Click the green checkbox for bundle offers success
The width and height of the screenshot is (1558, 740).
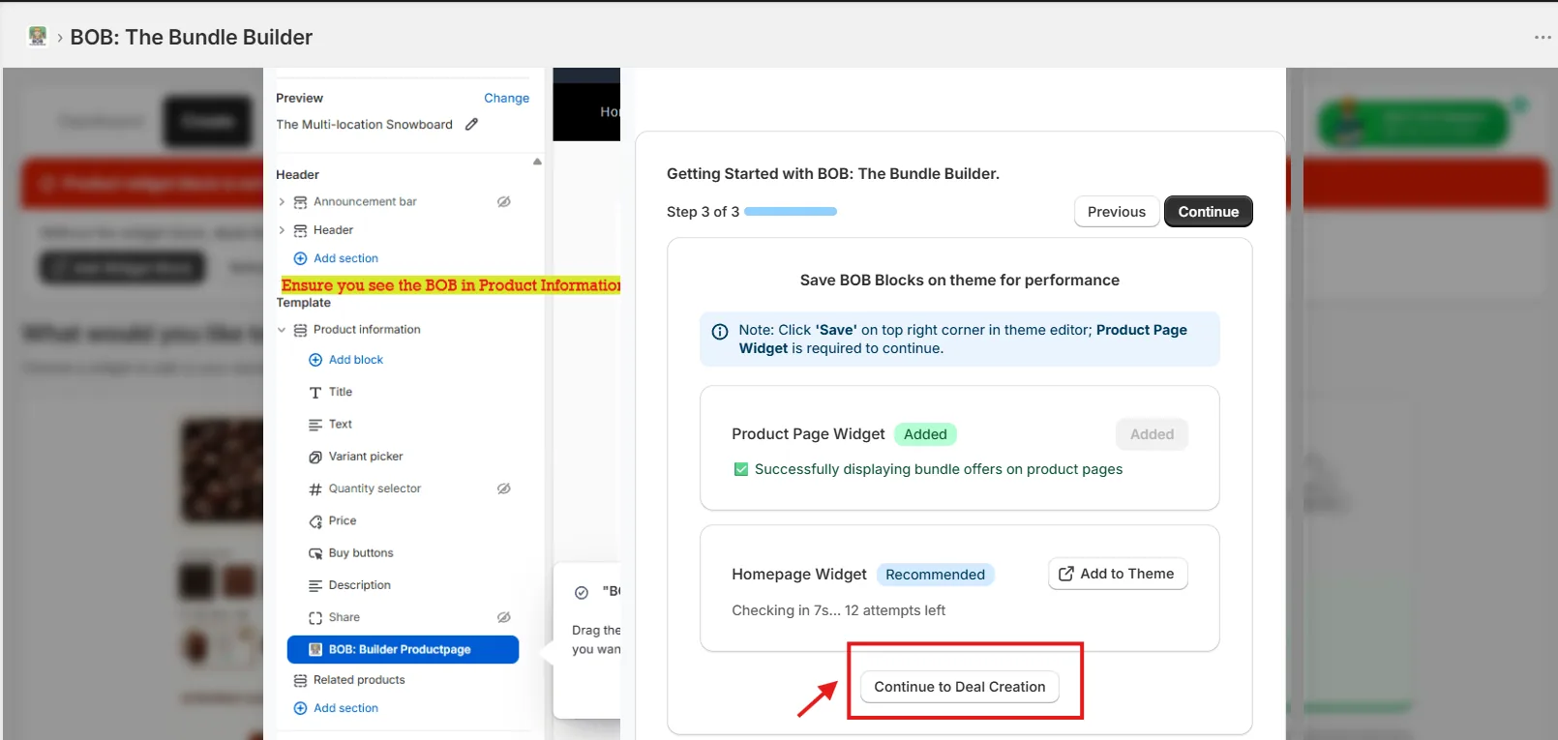tap(741, 469)
